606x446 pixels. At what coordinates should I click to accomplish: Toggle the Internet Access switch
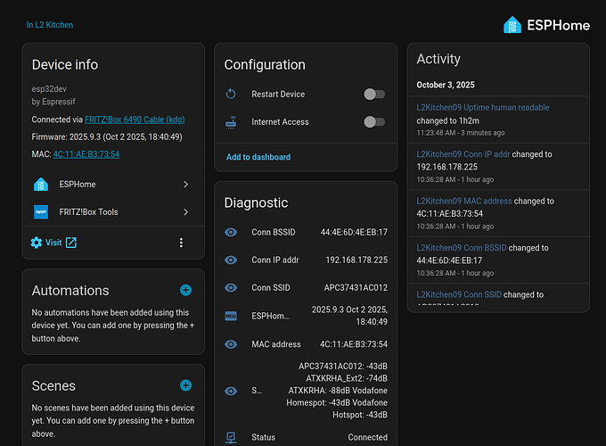point(374,122)
